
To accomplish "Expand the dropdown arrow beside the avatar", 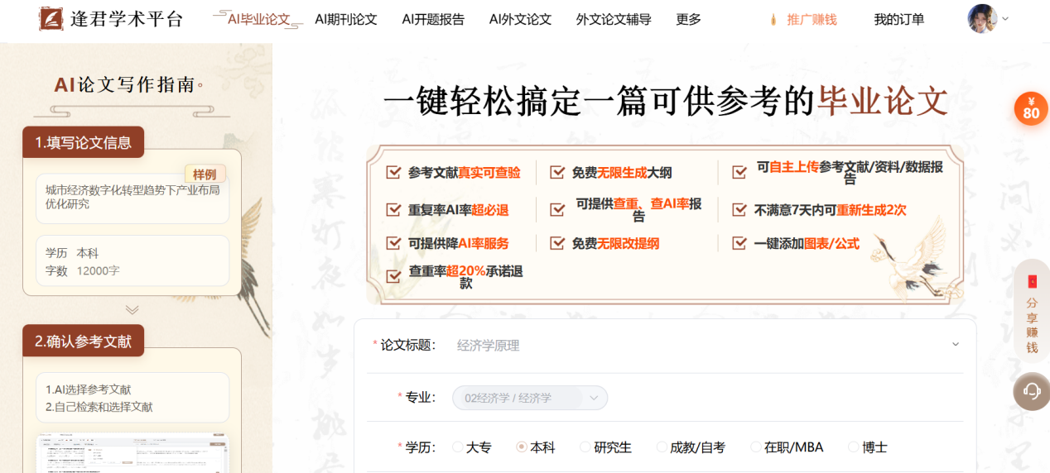I will (1005, 19).
